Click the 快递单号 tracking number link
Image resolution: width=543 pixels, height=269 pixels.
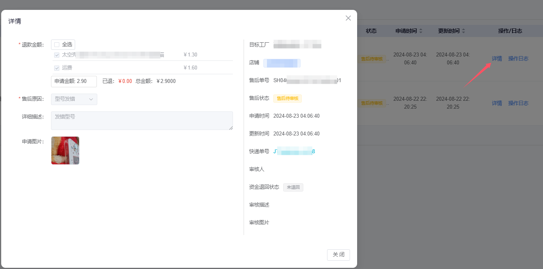click(x=294, y=152)
